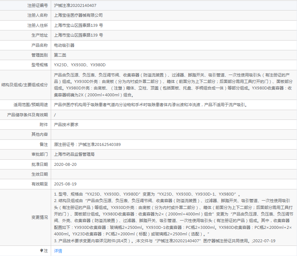Click the 备注 label
Image resolution: width=297 pixels, height=256 pixels.
[x=44, y=144]
